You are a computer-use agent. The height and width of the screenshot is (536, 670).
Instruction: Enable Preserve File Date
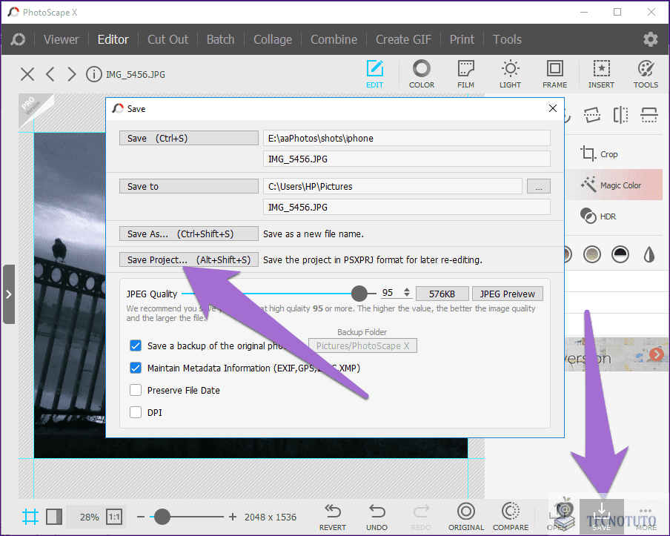tap(136, 390)
